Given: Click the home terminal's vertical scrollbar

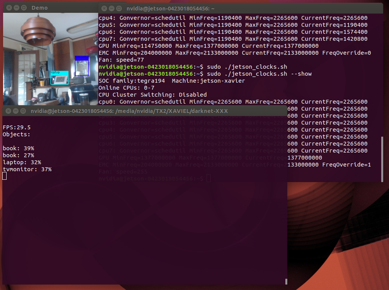Looking at the screenshot, I should pos(382,159).
